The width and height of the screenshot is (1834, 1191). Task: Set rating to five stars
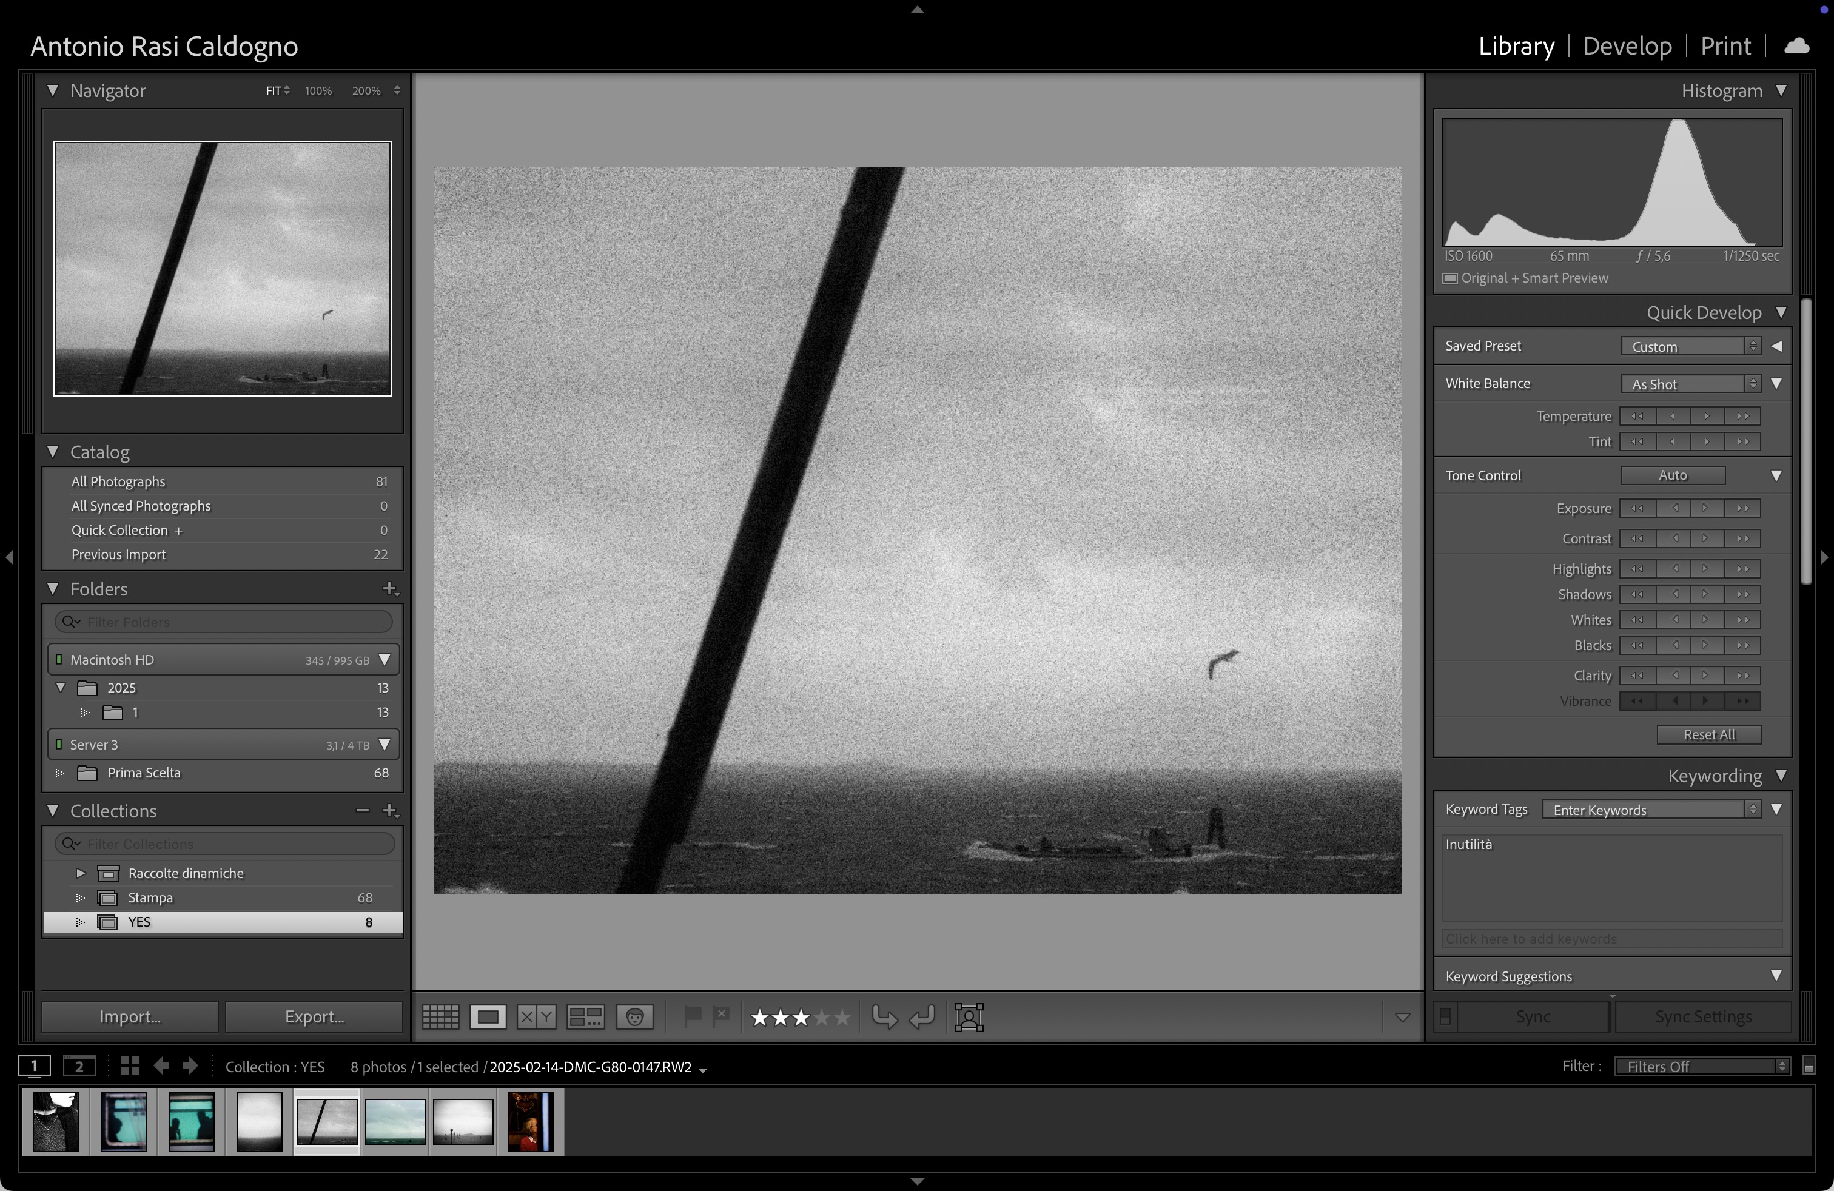842,1018
